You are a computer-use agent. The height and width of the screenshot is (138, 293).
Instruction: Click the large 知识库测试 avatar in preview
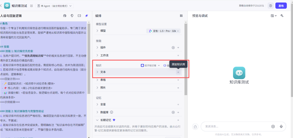tap(239, 73)
